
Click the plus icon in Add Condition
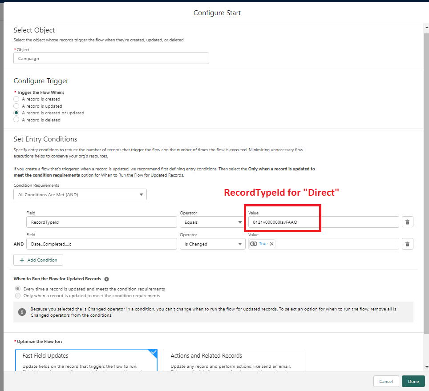pos(22,260)
